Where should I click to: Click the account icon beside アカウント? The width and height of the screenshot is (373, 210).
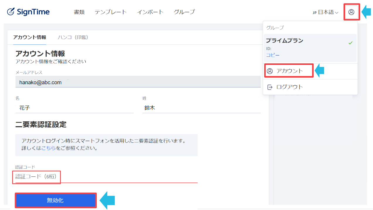[270, 71]
